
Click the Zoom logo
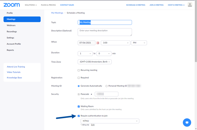coord(11,5)
